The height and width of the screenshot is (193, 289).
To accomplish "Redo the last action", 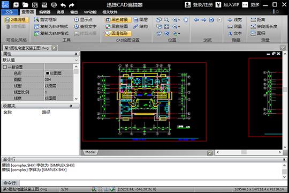I will pos(72,5).
